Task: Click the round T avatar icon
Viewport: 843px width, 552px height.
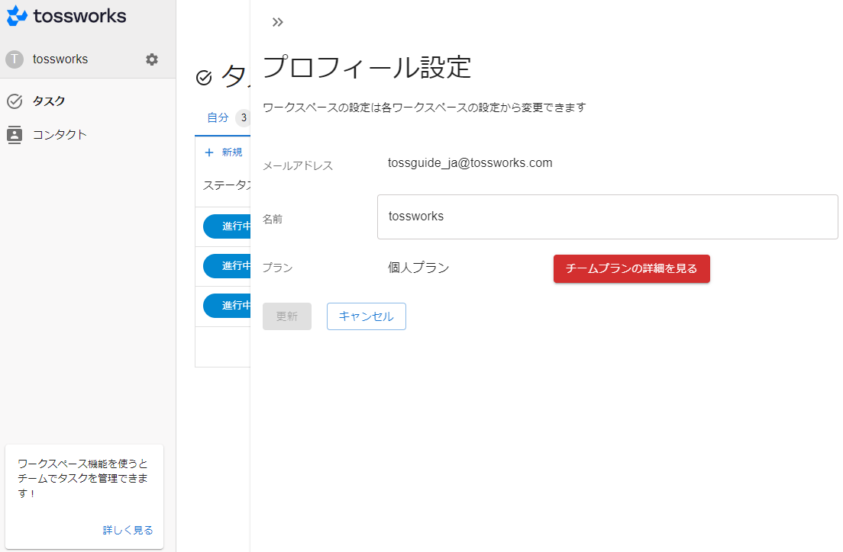Action: pos(15,59)
